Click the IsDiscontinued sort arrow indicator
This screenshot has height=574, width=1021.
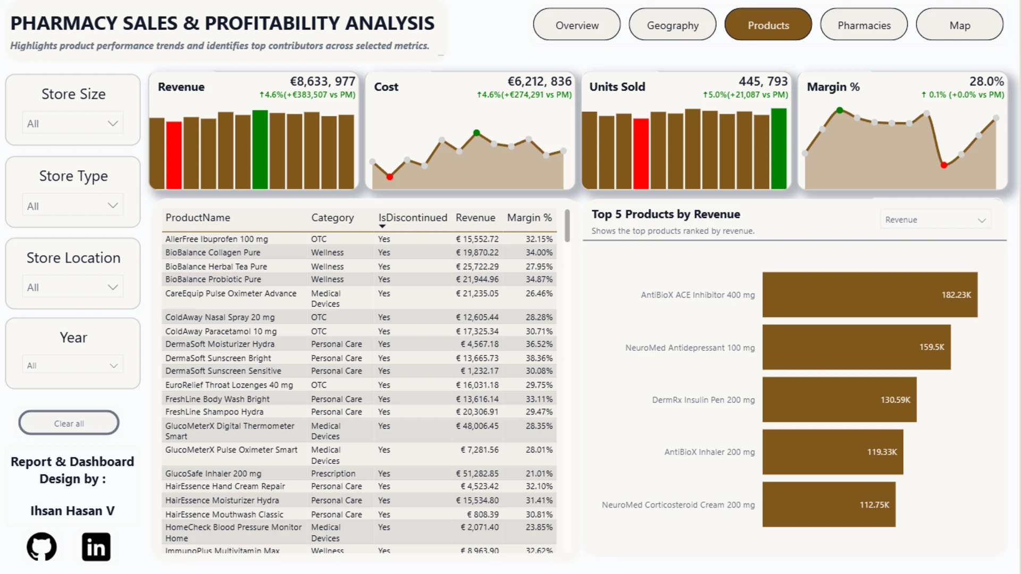tap(382, 226)
